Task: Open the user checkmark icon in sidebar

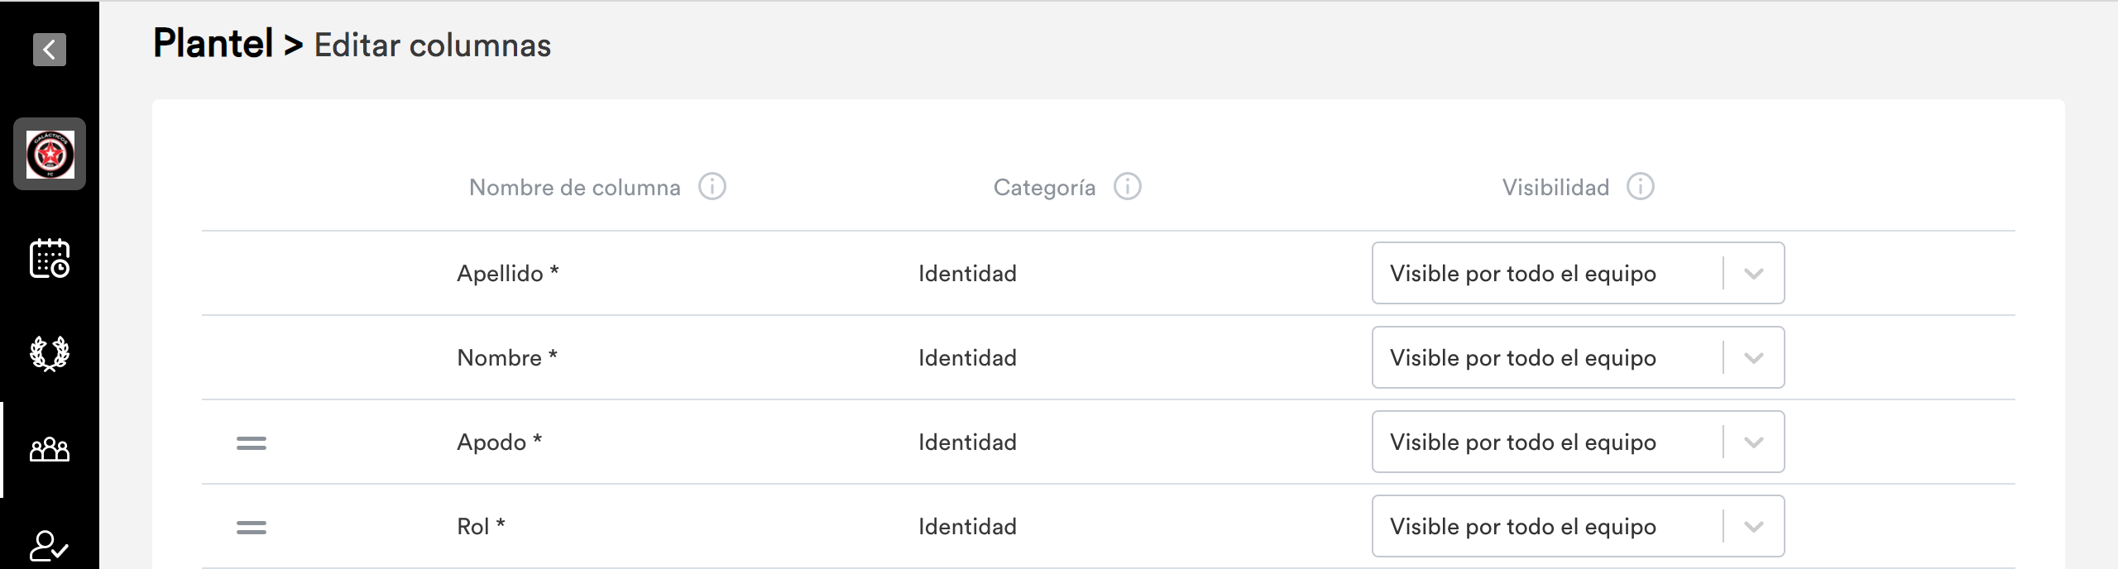Action: click(48, 546)
